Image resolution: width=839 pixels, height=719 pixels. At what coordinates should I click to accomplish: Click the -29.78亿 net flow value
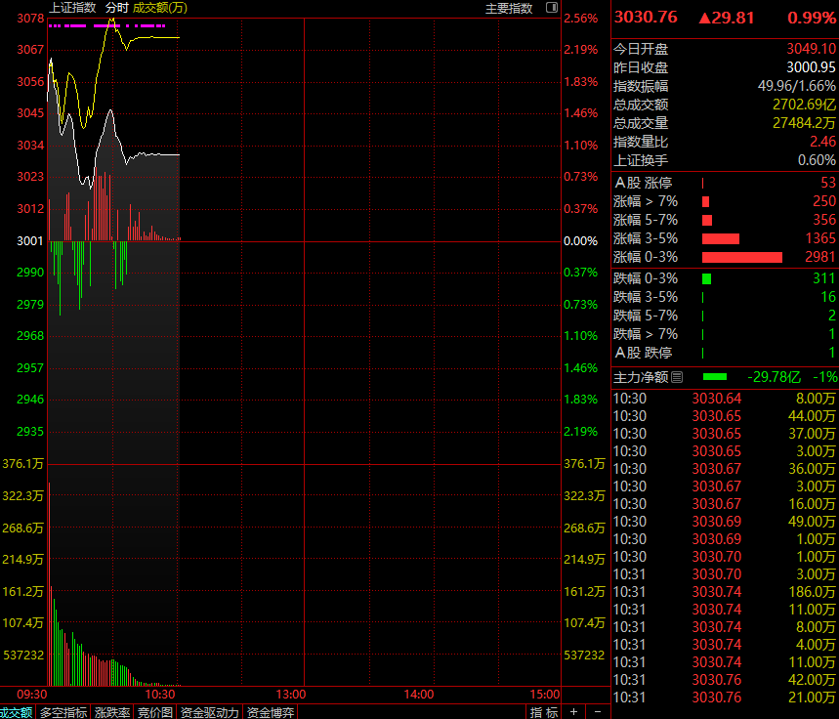[774, 377]
